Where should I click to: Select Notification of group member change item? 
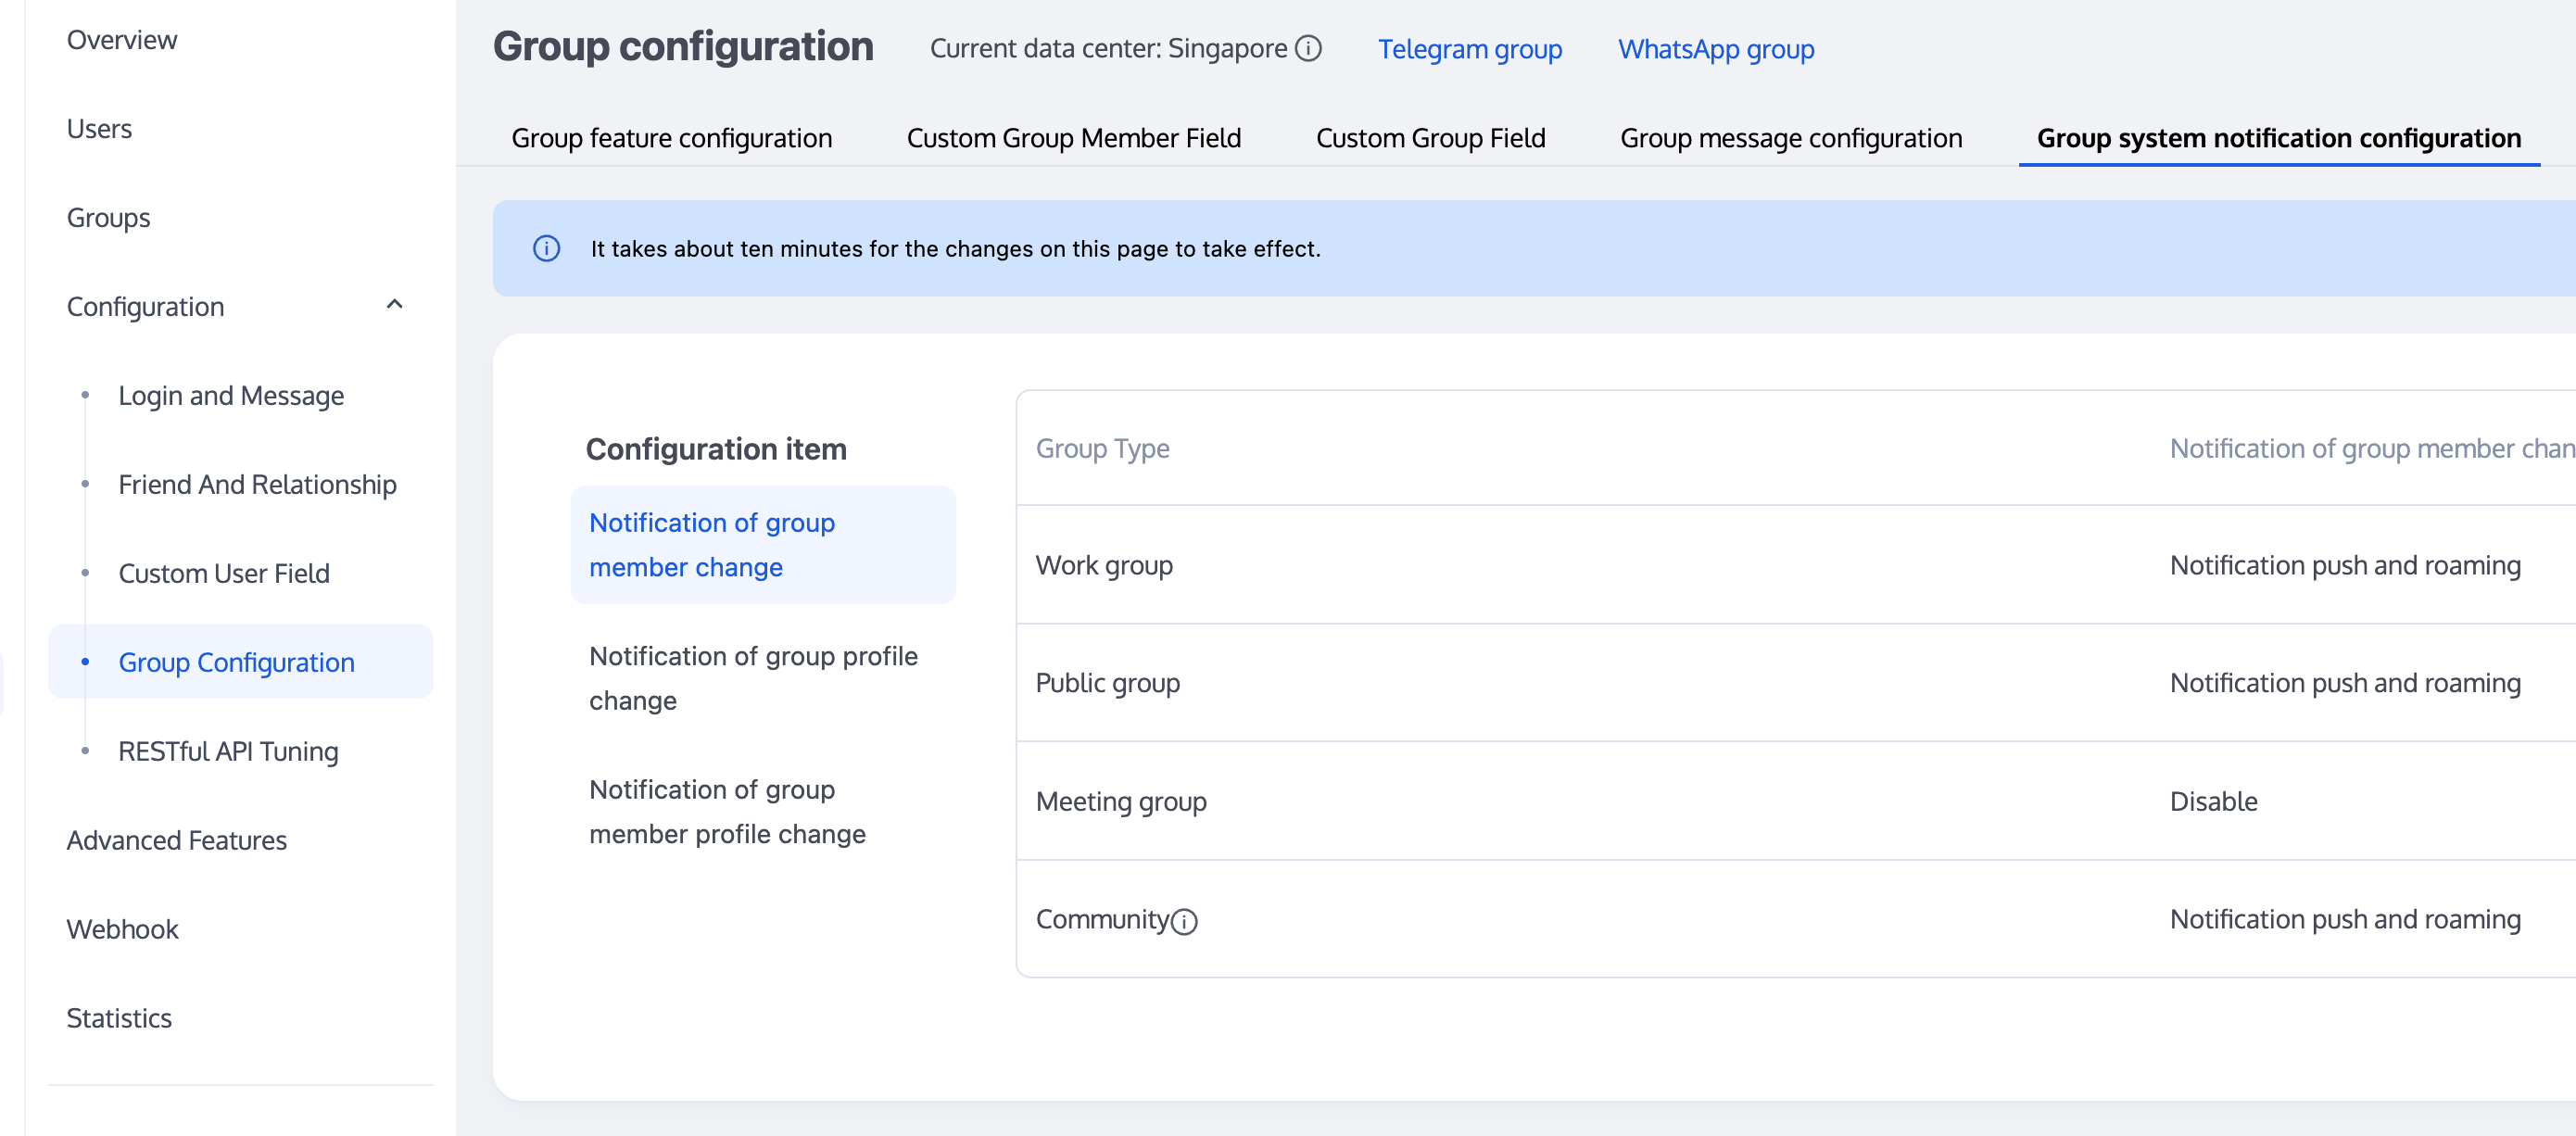click(x=711, y=544)
